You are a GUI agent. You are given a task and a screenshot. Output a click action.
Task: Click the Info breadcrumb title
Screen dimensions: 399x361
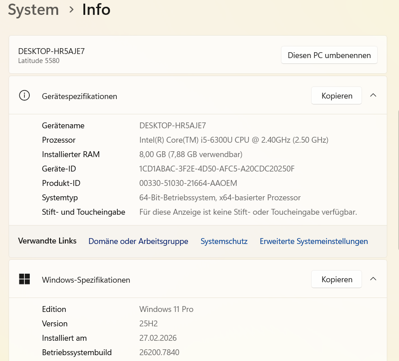pyautogui.click(x=96, y=9)
